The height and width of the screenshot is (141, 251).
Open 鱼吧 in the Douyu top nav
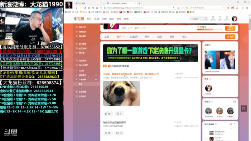pos(126,19)
